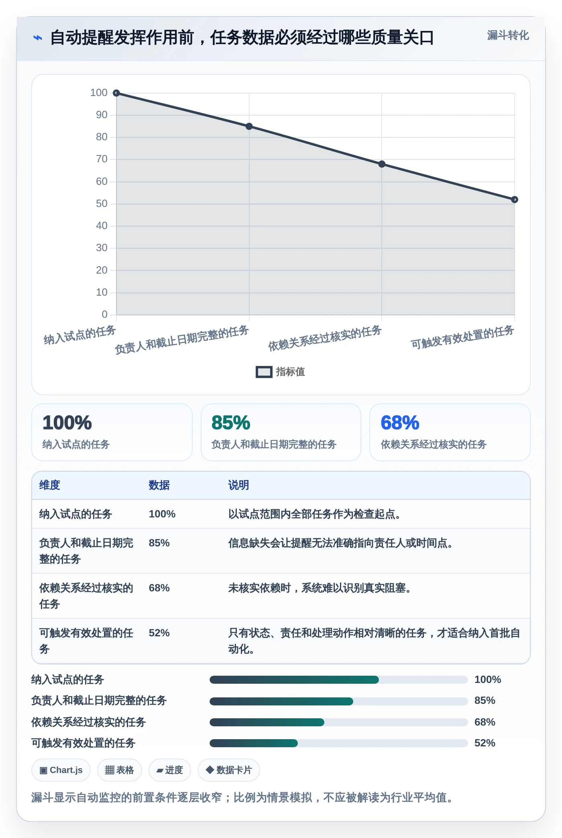
Task: Click the 68% progress bar
Action: (338, 722)
